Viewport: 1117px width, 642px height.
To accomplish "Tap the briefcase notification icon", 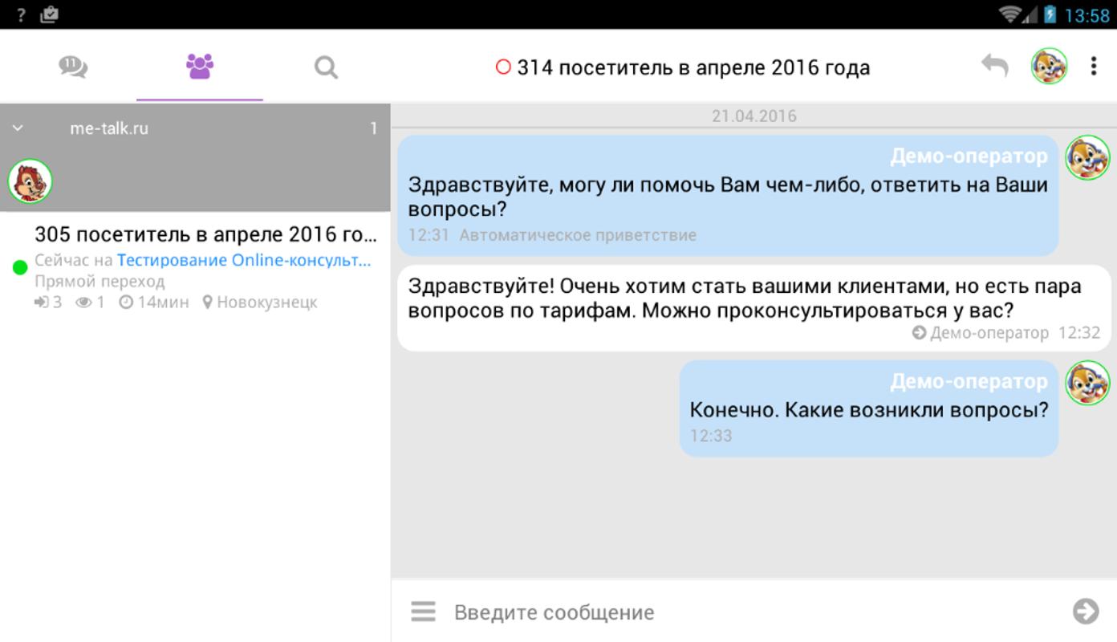I will tap(49, 14).
